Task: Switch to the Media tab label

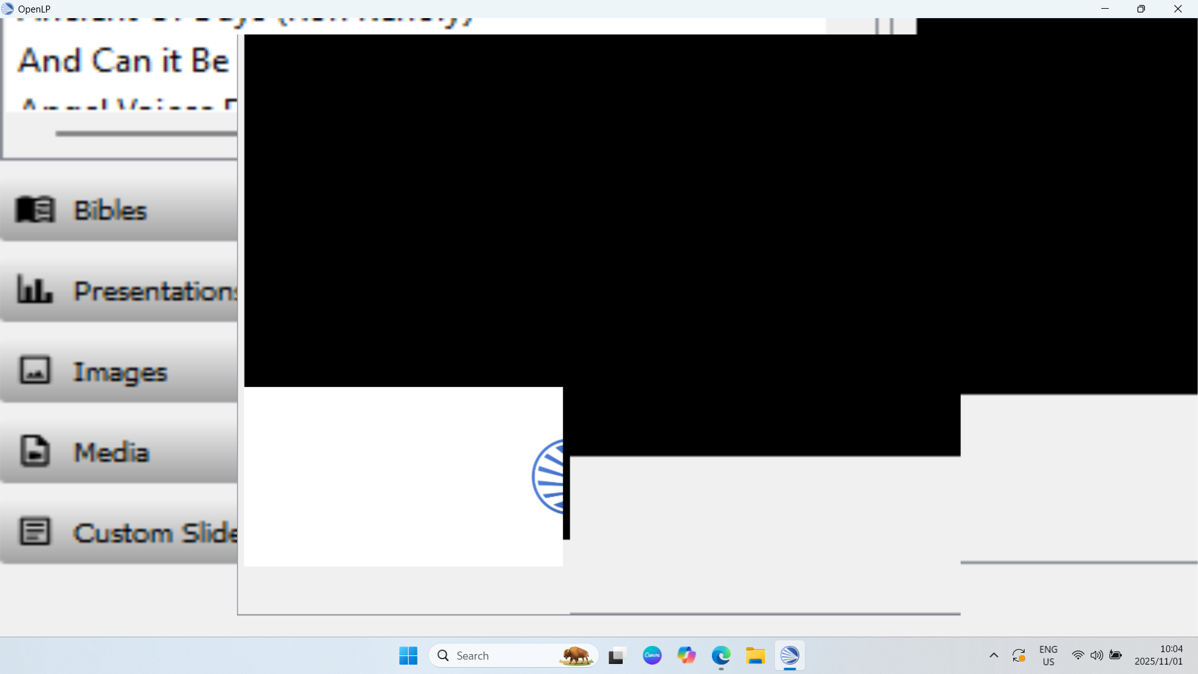Action: click(x=112, y=452)
